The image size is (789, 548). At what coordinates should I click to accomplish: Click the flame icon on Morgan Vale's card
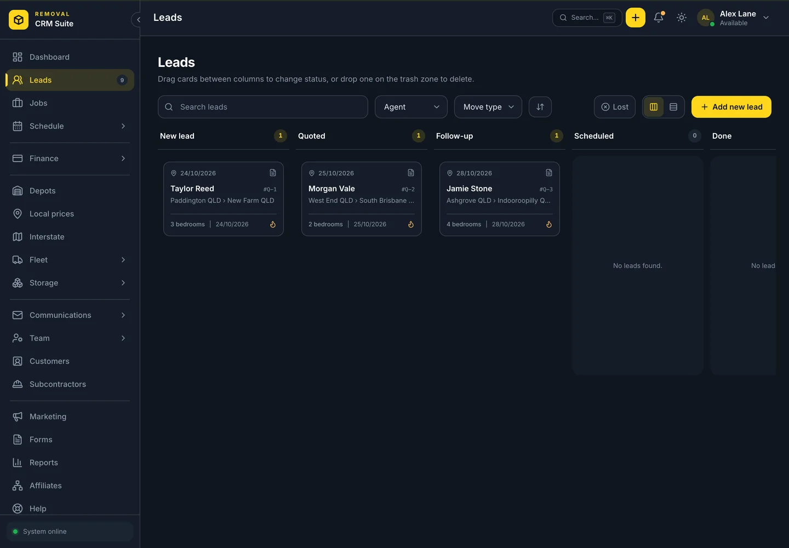coord(411,224)
